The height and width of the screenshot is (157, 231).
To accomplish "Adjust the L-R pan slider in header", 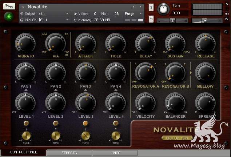I will (x=172, y=21).
